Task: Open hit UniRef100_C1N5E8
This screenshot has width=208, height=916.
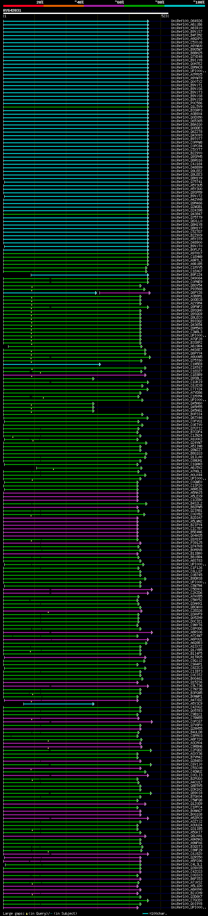Action: tap(187, 364)
